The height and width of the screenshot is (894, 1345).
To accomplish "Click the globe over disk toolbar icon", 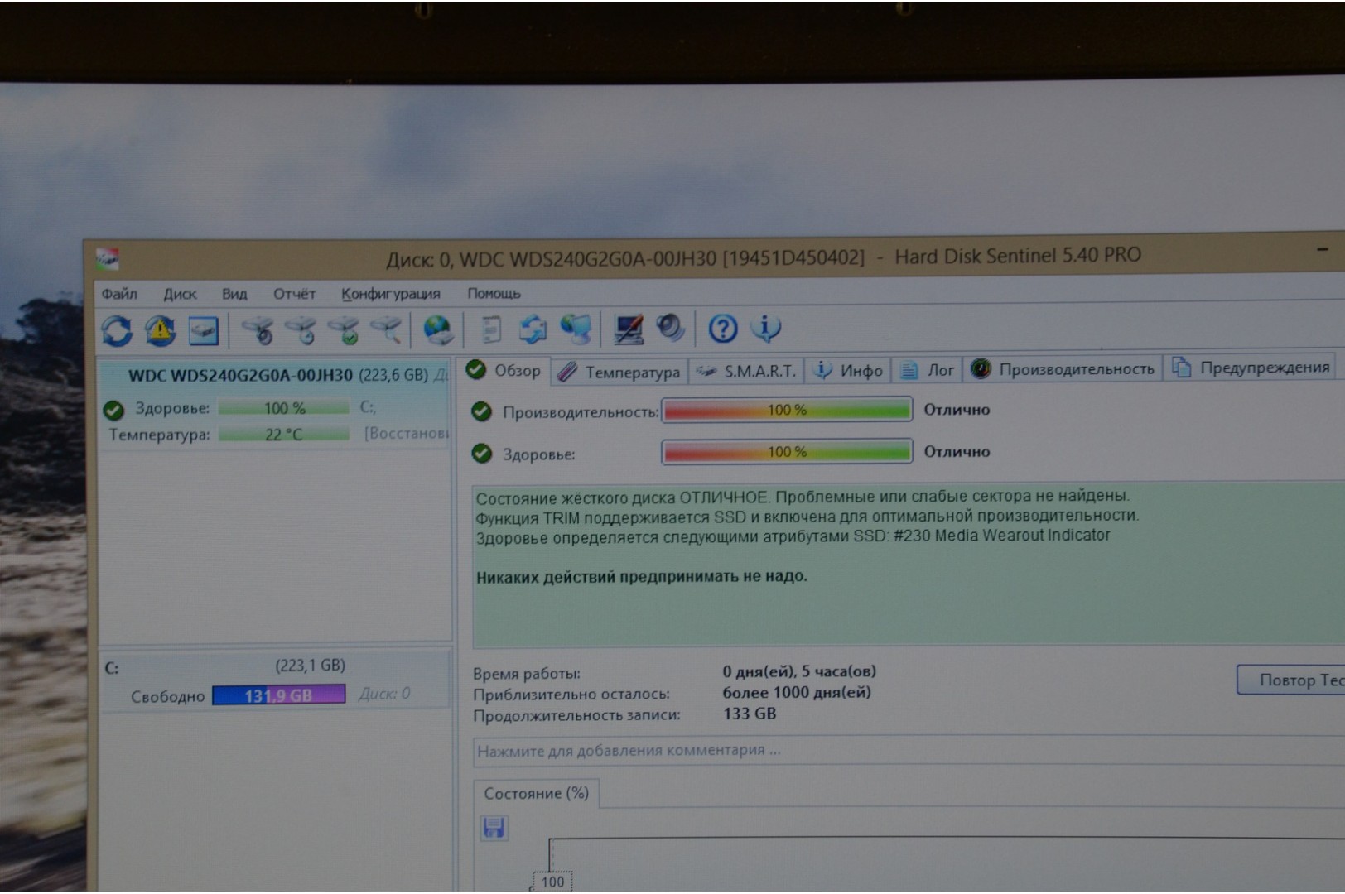I will pos(438,329).
